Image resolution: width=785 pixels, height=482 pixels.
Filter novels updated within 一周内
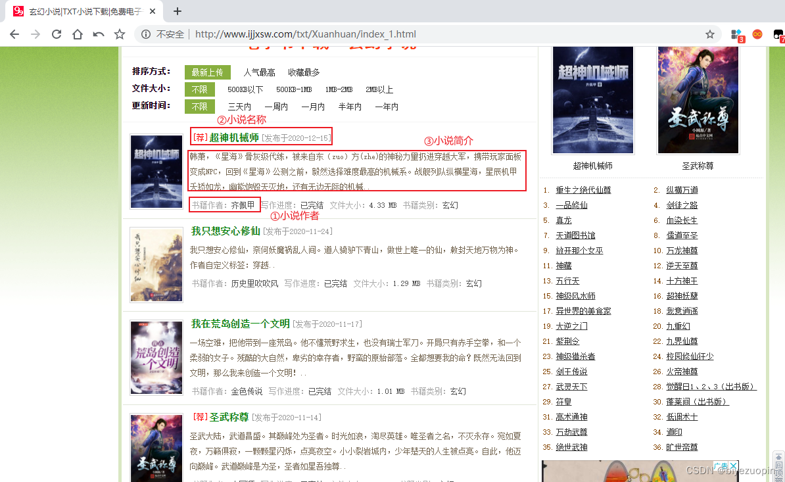tap(276, 106)
